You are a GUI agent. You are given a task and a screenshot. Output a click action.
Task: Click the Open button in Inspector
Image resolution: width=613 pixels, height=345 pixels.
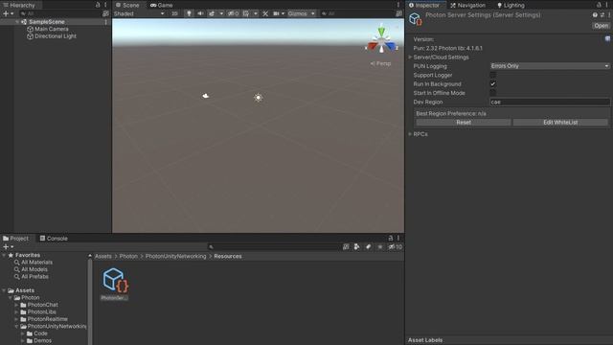pyautogui.click(x=601, y=26)
